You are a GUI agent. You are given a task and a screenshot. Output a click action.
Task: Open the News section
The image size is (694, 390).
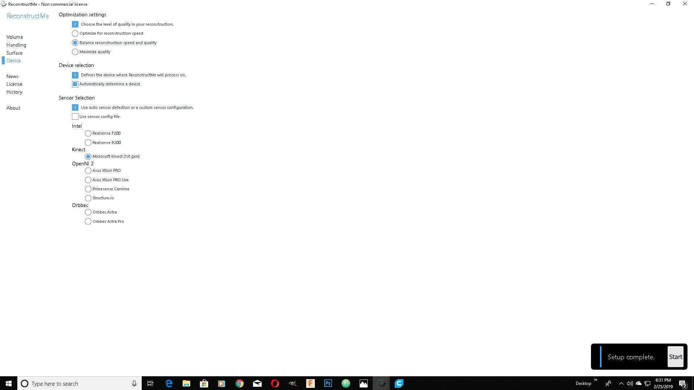tap(12, 76)
